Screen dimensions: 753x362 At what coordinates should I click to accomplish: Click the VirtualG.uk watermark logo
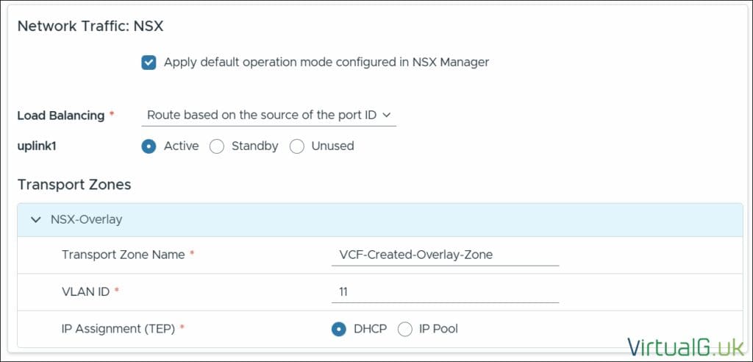(686, 346)
